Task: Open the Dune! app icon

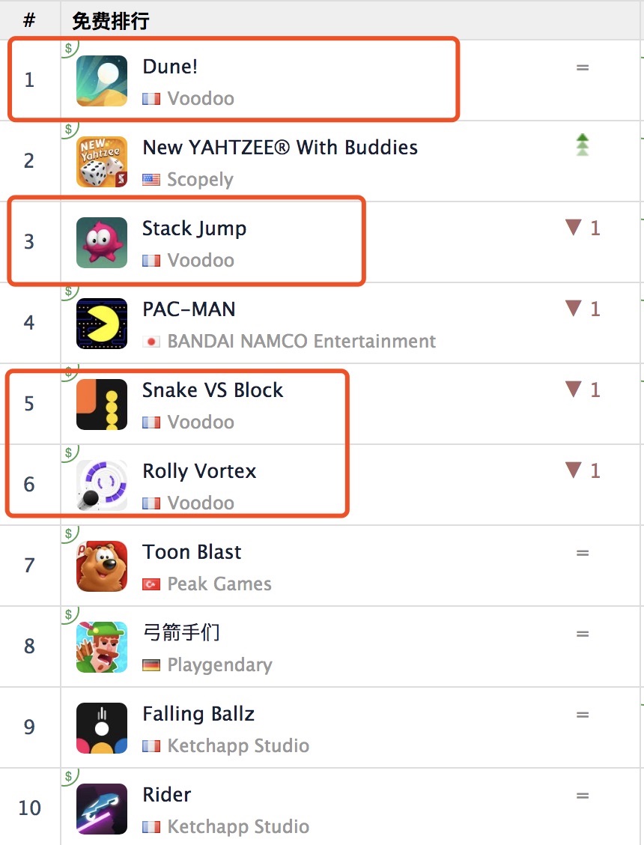Action: pyautogui.click(x=102, y=81)
